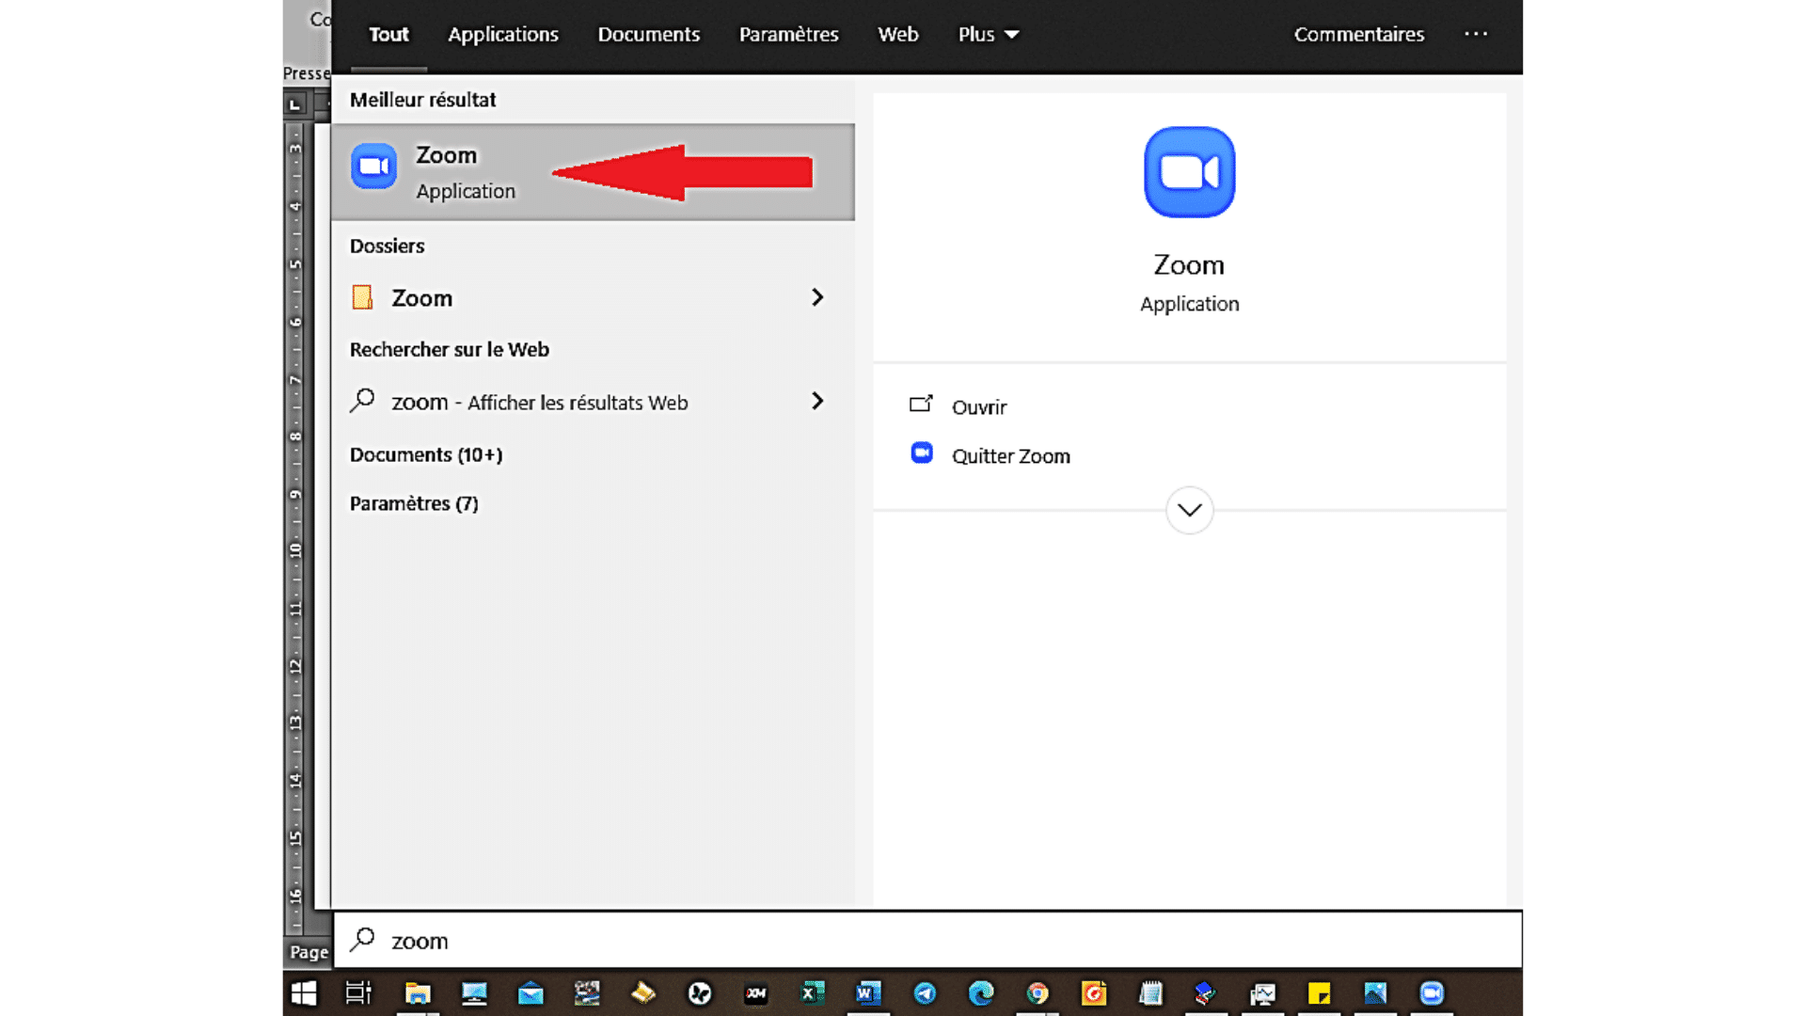Open the orange C app on taskbar
Viewport: 1806px width, 1016px height.
click(x=1094, y=993)
